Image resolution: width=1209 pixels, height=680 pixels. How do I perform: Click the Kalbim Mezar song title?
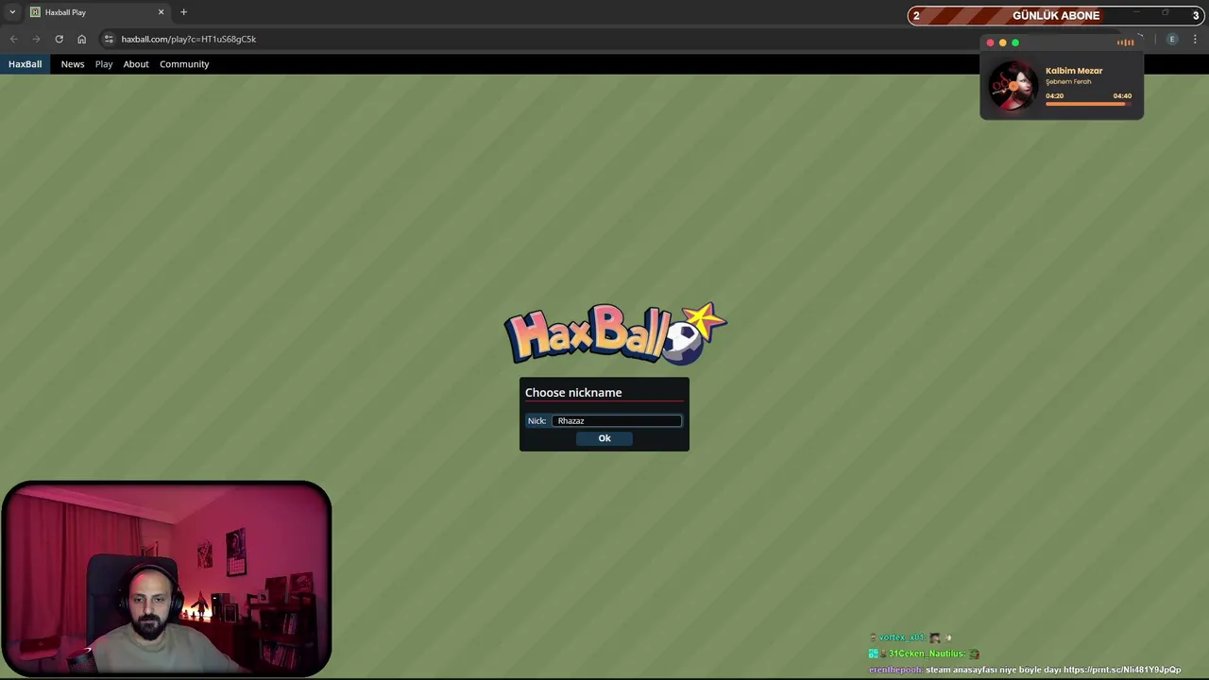coord(1074,71)
